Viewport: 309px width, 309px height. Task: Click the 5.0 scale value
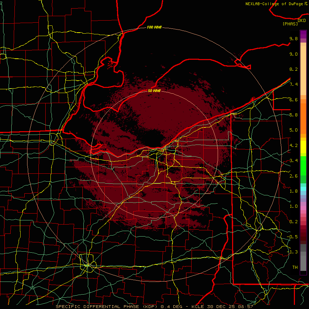[x=294, y=130]
